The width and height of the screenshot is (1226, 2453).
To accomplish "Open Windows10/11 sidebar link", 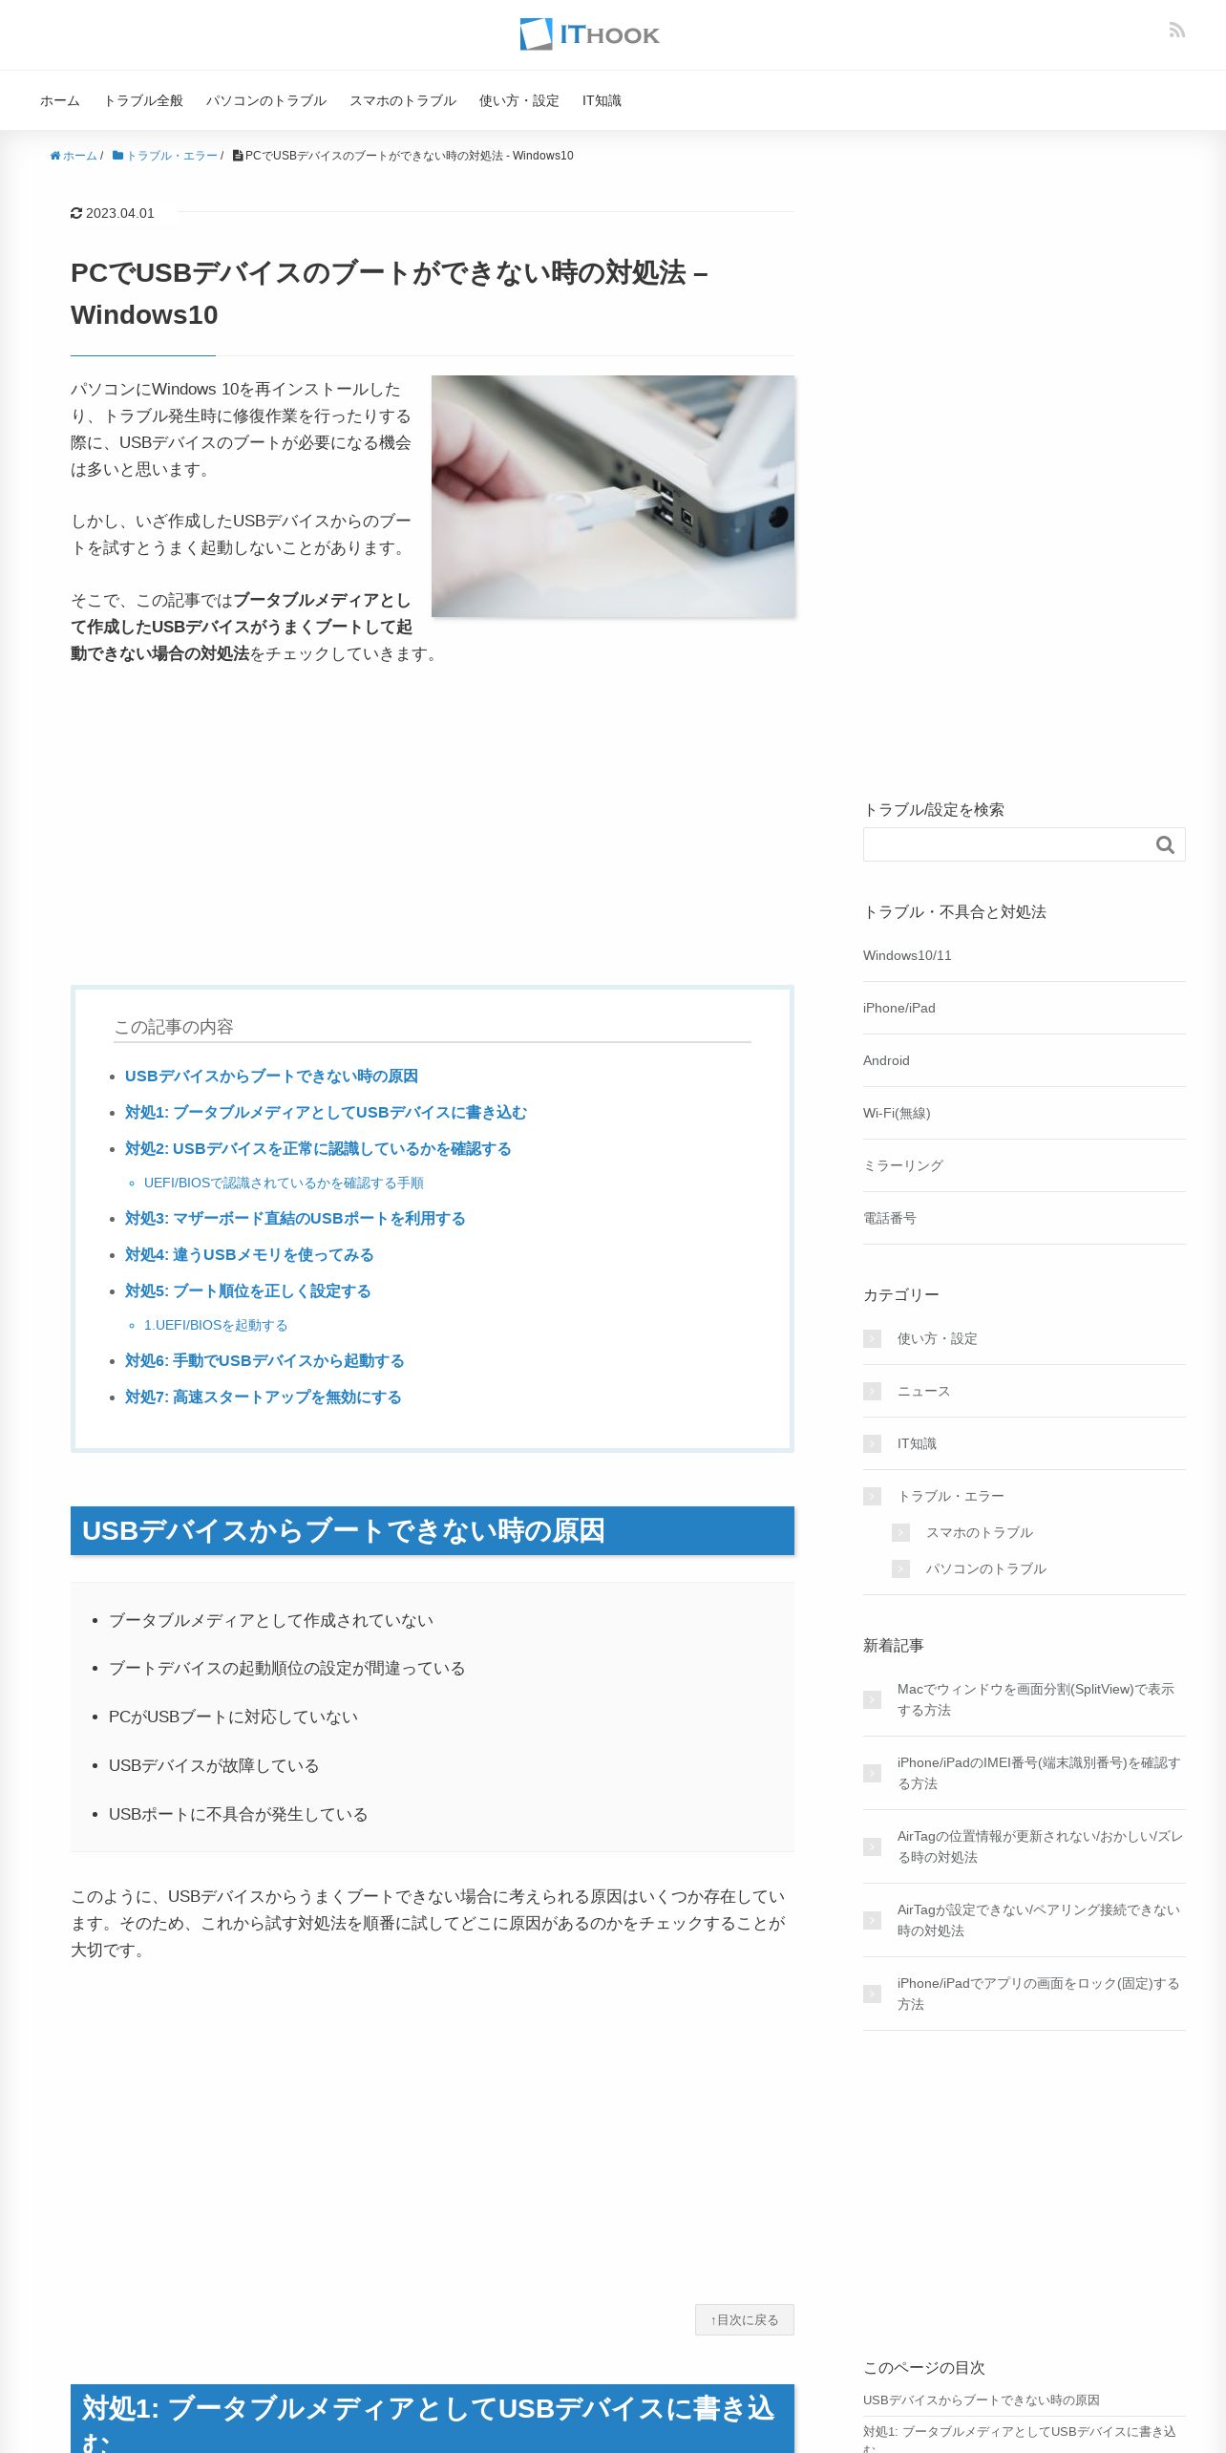I will click(907, 955).
